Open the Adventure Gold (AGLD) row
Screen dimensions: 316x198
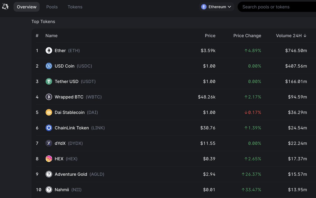(x=174, y=174)
